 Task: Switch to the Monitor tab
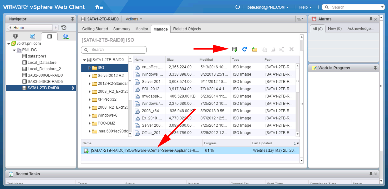142,29
